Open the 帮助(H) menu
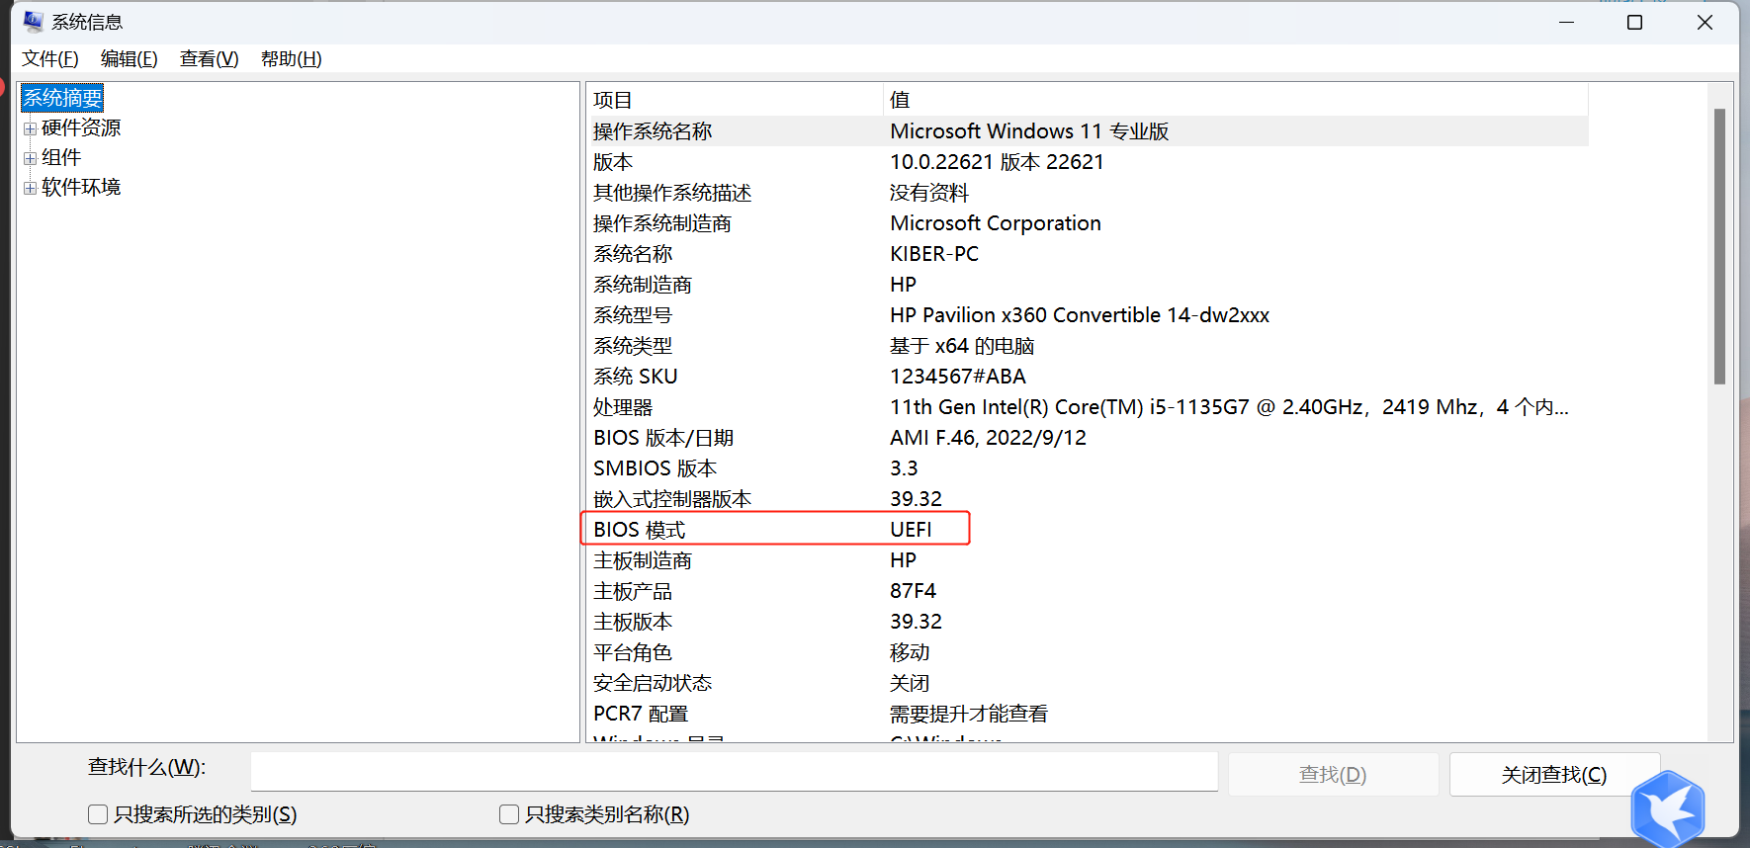 292,59
